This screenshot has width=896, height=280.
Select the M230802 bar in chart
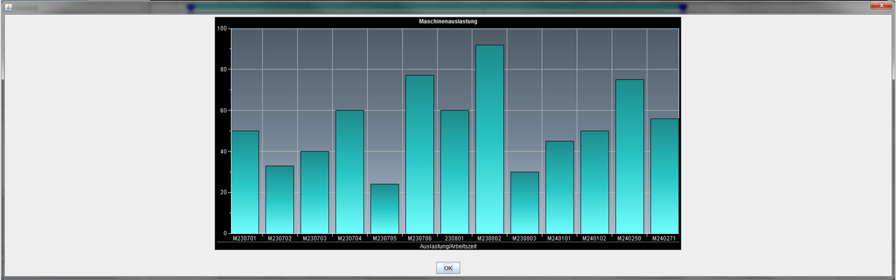[x=490, y=140]
